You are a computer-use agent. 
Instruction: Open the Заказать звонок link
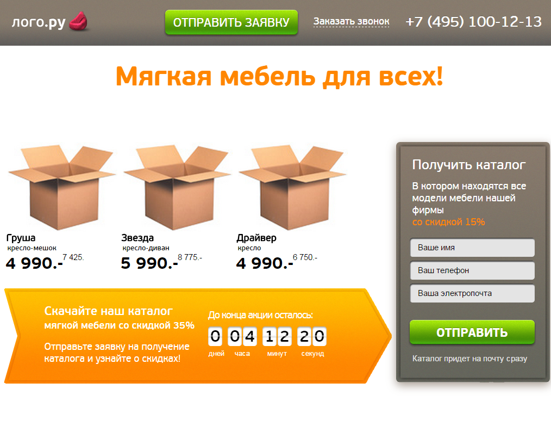351,21
